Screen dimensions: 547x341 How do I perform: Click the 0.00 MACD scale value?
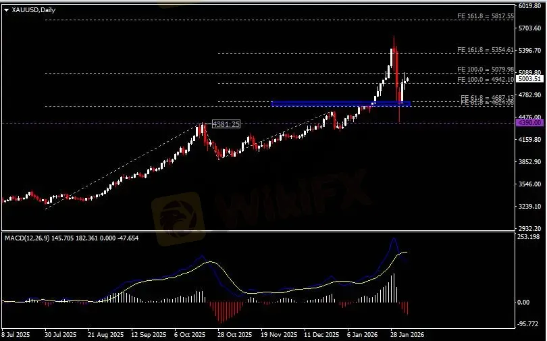point(523,303)
